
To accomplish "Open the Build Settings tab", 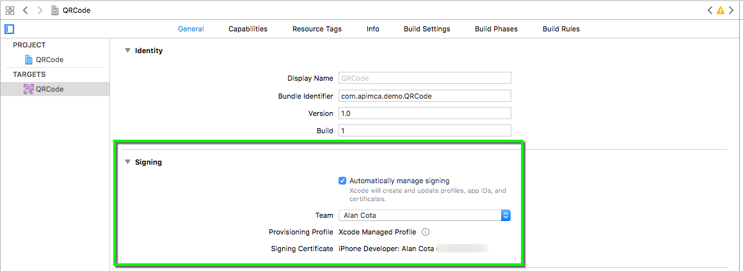I will pyautogui.click(x=427, y=29).
